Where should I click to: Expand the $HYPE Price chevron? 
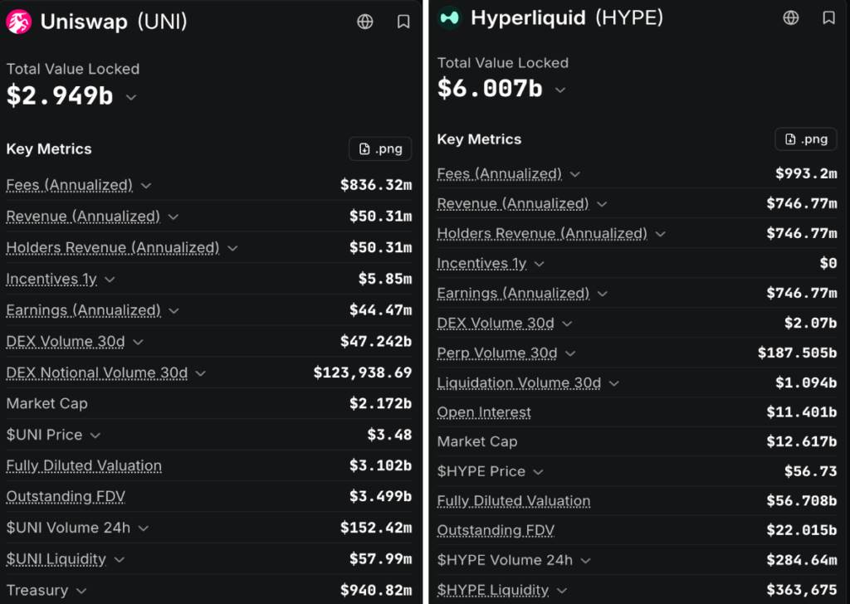[538, 472]
